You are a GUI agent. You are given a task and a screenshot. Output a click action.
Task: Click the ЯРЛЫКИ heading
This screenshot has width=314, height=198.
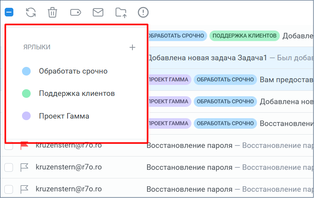(x=37, y=47)
